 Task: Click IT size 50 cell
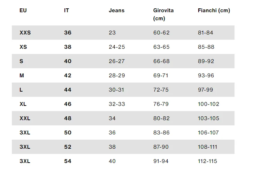coord(68,133)
